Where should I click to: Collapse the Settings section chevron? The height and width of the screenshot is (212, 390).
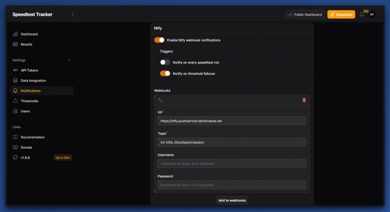[x=69, y=60]
